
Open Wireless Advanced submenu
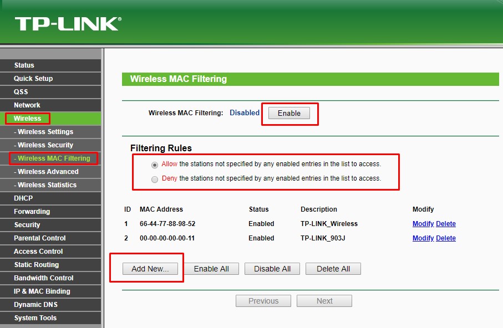click(50, 172)
